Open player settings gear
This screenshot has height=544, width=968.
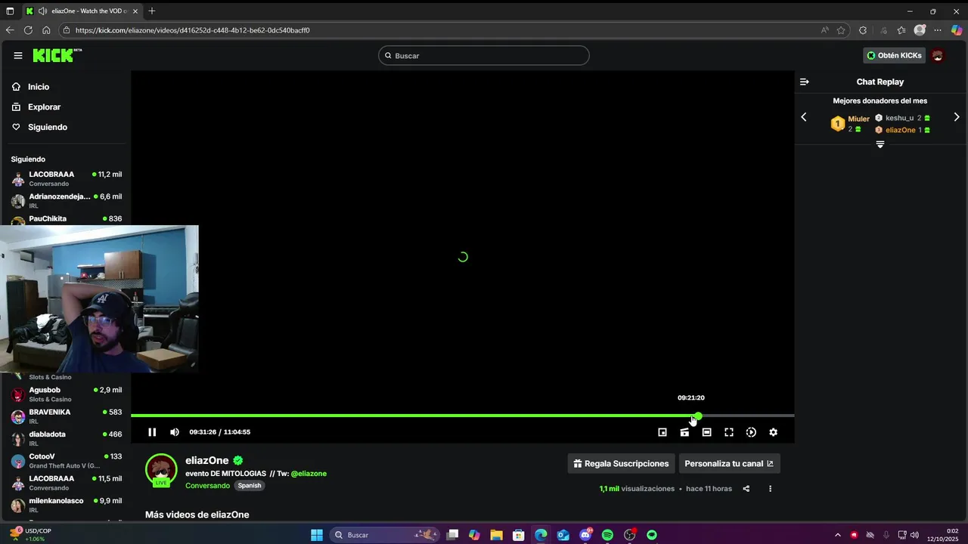tap(773, 432)
